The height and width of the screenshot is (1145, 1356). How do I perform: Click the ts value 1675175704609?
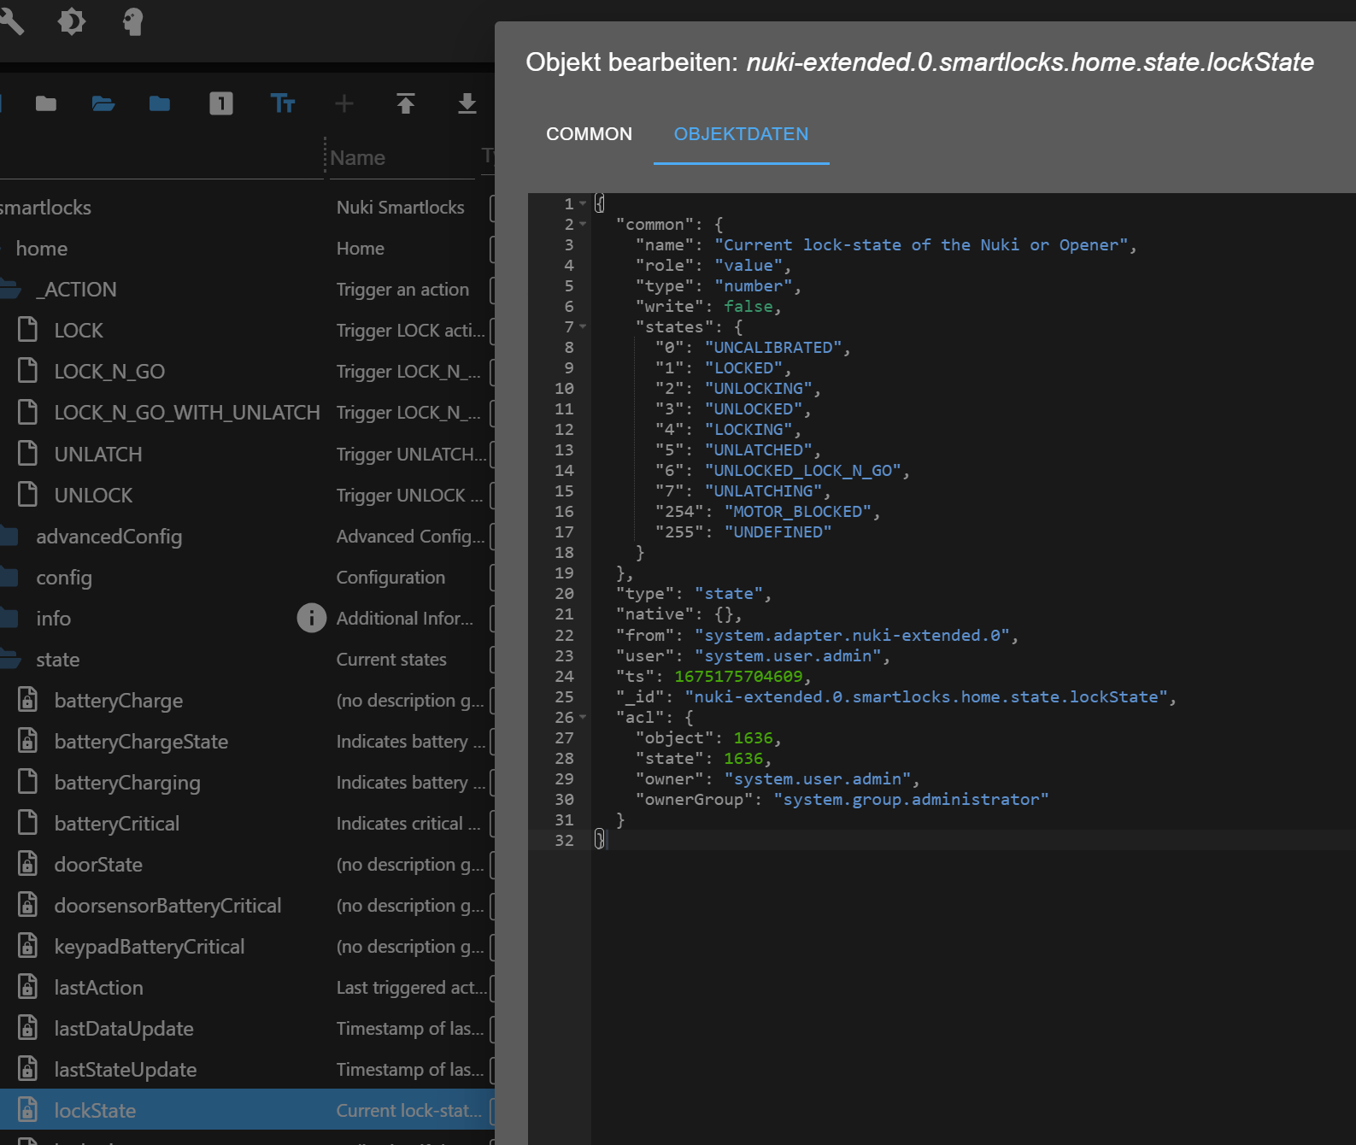coord(738,676)
